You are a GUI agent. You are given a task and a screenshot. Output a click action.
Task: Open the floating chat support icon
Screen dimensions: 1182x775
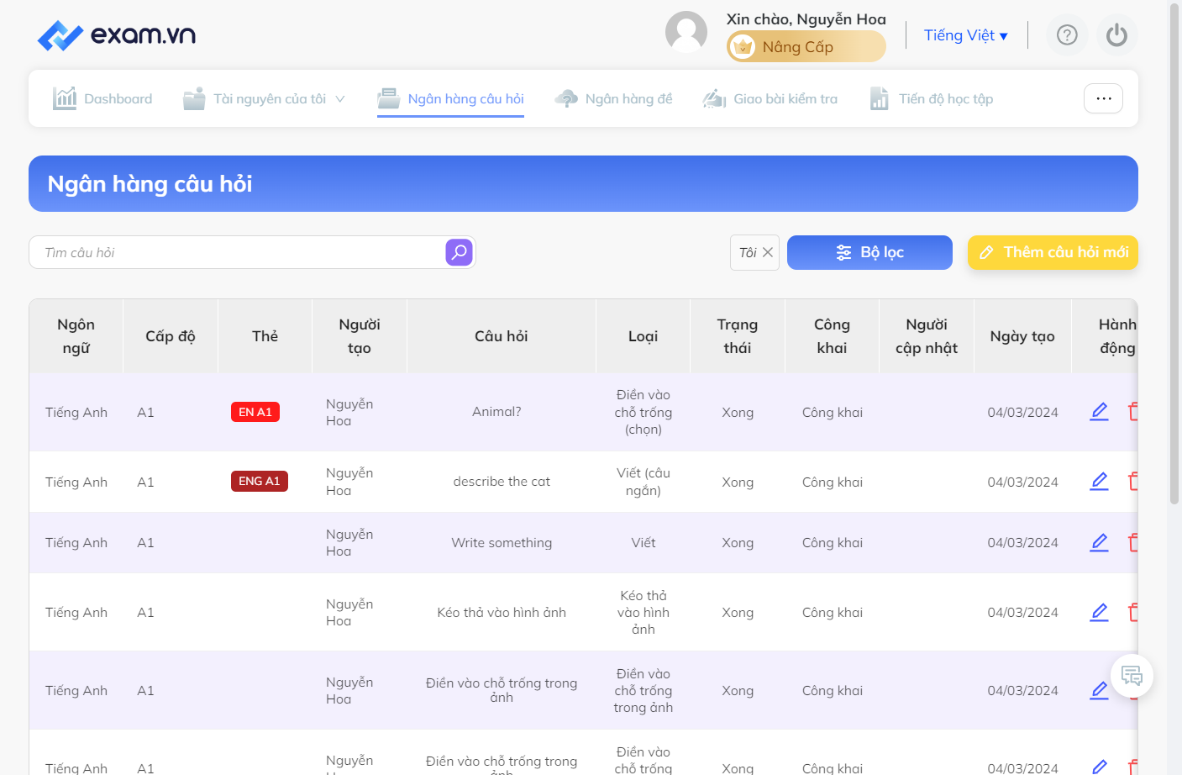[x=1132, y=676]
